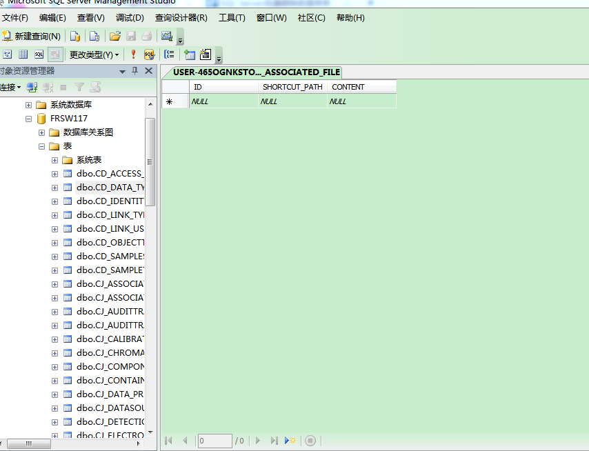Image resolution: width=589 pixels, height=451 pixels.
Task: Click the Verify SQL Syntax icon
Action: [x=149, y=54]
